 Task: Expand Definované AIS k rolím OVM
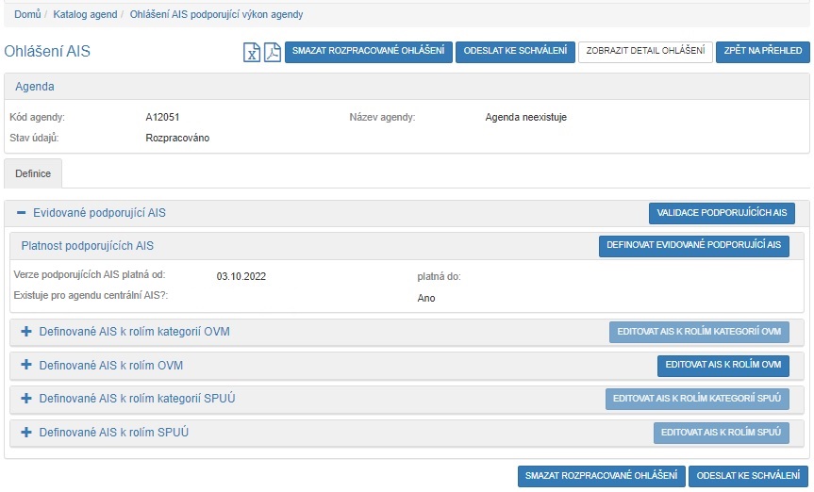coord(26,365)
